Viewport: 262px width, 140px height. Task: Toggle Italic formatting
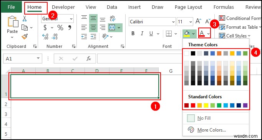pyautogui.click(x=142, y=33)
